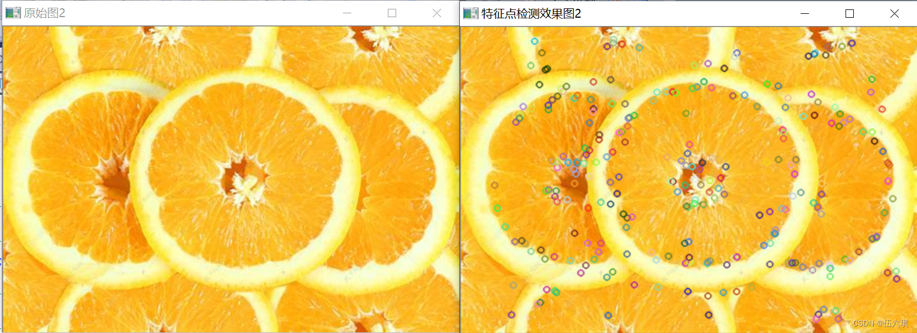Click the 原始图2 window title text
The width and height of the screenshot is (917, 333).
(x=44, y=13)
